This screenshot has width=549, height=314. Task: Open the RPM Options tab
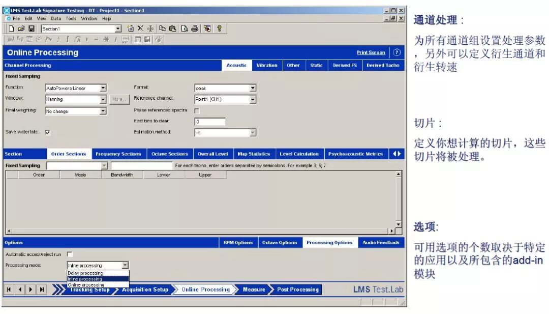pos(238,243)
